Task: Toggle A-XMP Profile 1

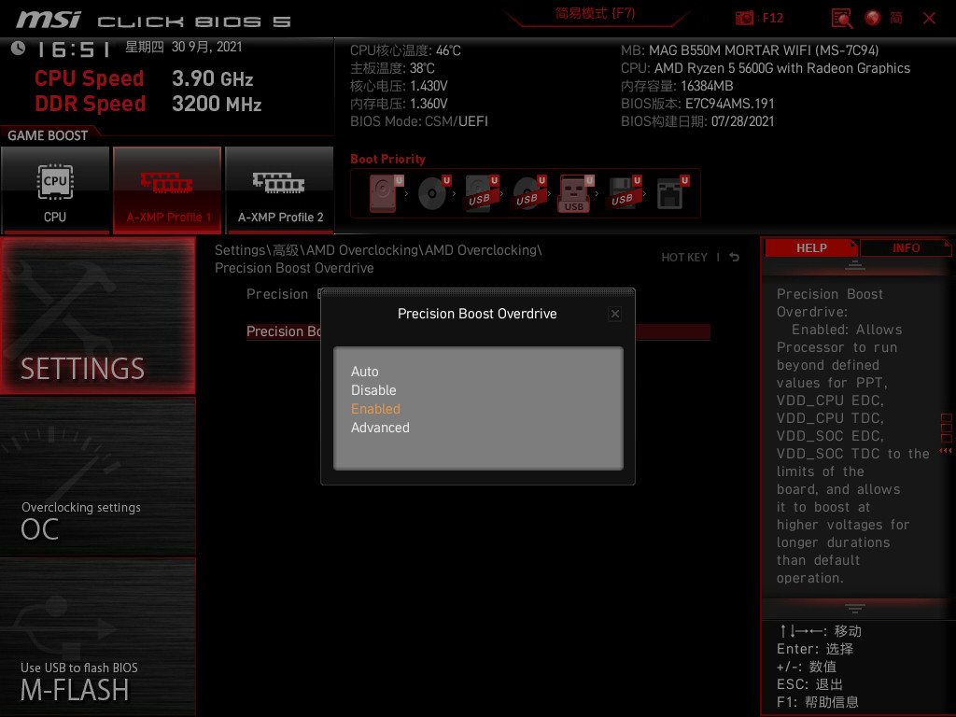Action: [167, 190]
